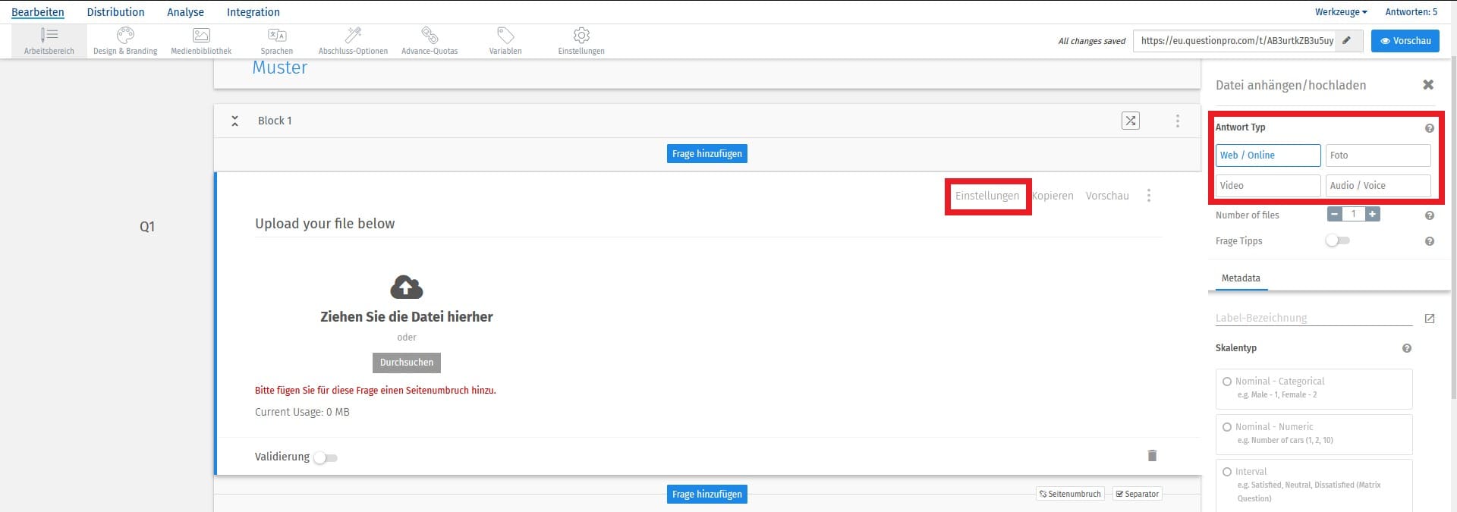
Task: Click the 'Muster' survey title
Action: point(280,68)
